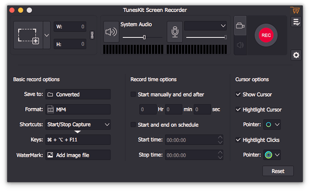Click the Hr duration input field

[x=148, y=109]
